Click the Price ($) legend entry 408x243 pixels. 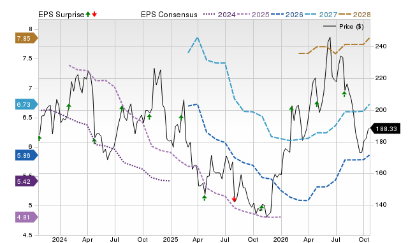(343, 27)
